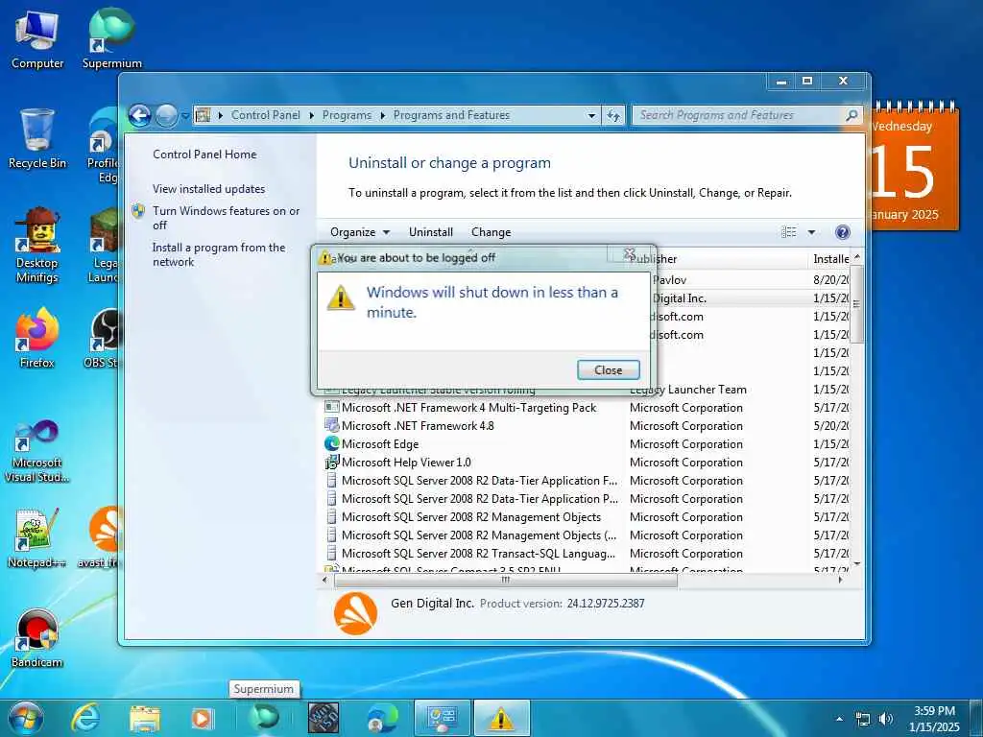983x737 pixels.
Task: Show hidden tray icons arrow
Action: tap(839, 719)
